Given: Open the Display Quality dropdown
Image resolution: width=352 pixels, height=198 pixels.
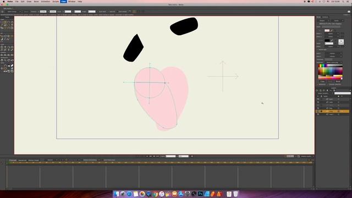Looking at the screenshot, I should [307, 156].
